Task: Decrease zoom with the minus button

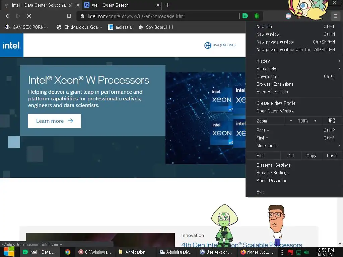Action: tap(291, 120)
